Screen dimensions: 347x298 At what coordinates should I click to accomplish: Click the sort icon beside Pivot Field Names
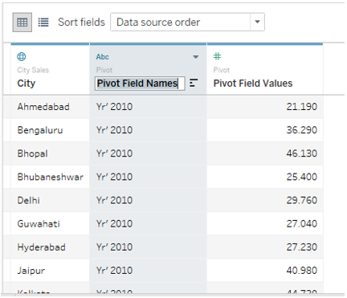point(194,83)
